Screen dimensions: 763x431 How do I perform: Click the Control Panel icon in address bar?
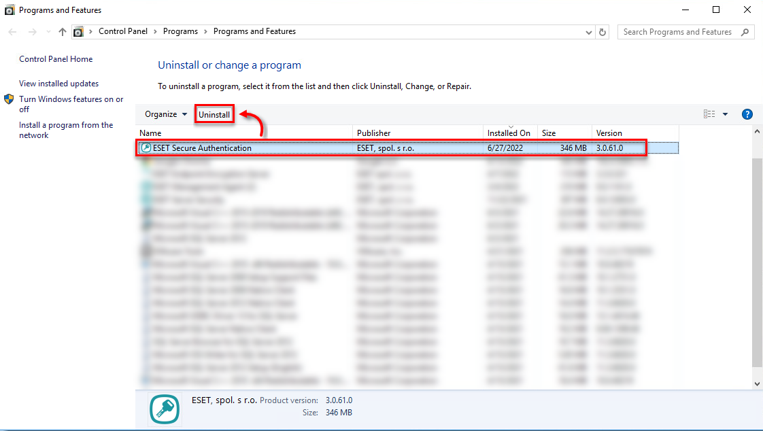pos(79,32)
